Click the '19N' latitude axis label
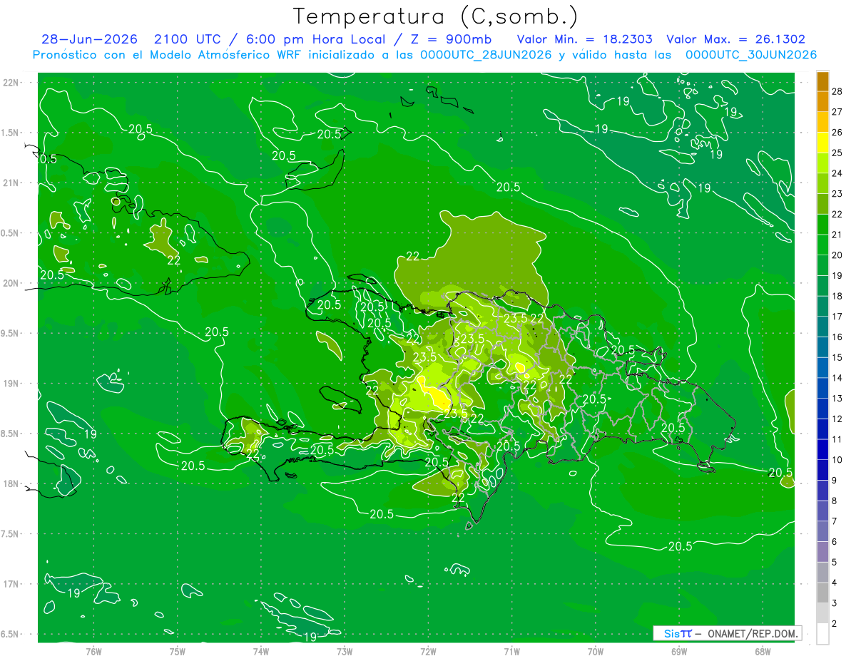Image resolution: width=856 pixels, height=661 pixels. pos(11,384)
